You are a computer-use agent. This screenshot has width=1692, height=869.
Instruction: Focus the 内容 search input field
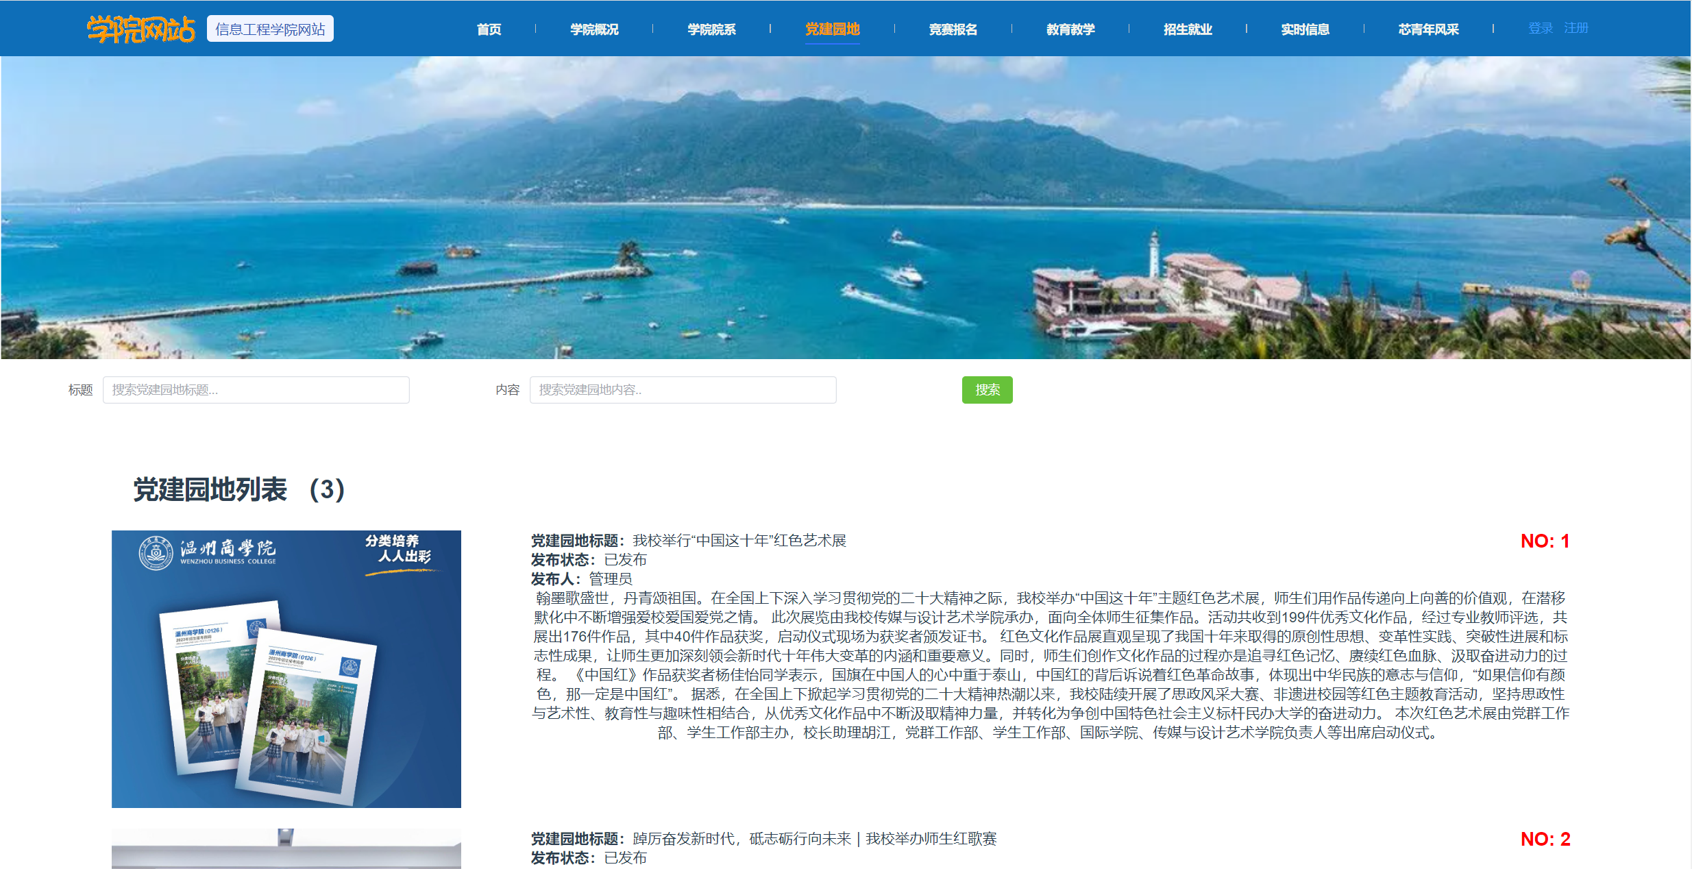click(683, 390)
